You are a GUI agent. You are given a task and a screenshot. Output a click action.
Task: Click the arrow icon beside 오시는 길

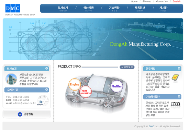pos(46,90)
